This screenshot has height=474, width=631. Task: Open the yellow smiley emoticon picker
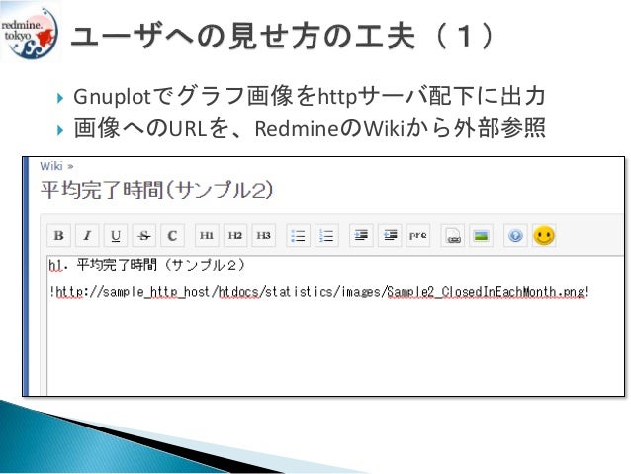pyautogui.click(x=544, y=236)
